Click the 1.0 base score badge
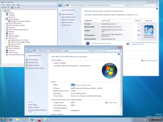The width and height of the screenshot is (163, 122). click(x=149, y=30)
